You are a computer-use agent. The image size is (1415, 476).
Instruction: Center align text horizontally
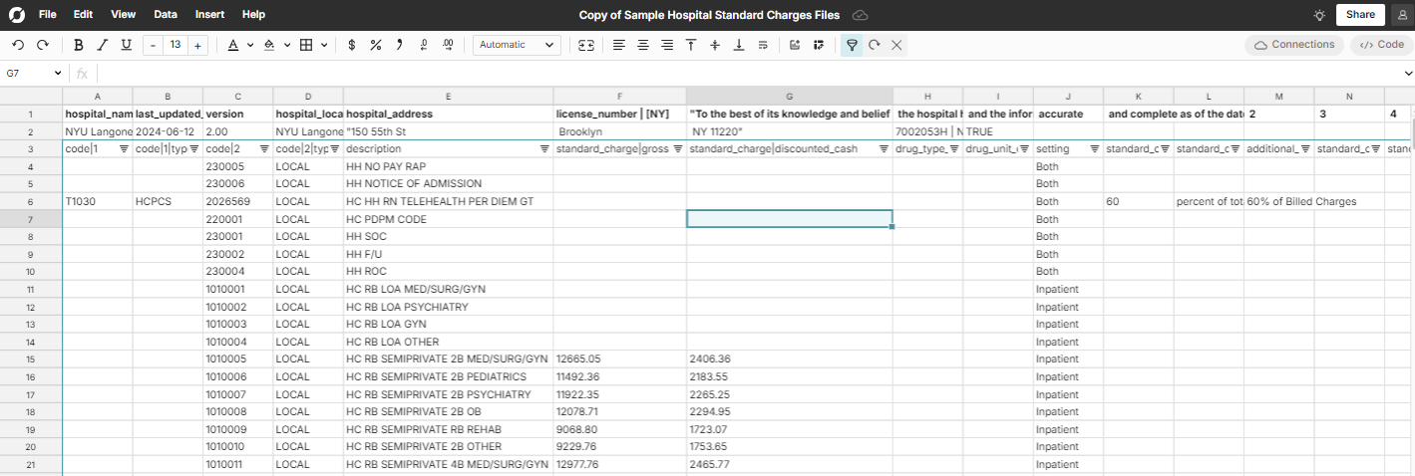tap(643, 45)
